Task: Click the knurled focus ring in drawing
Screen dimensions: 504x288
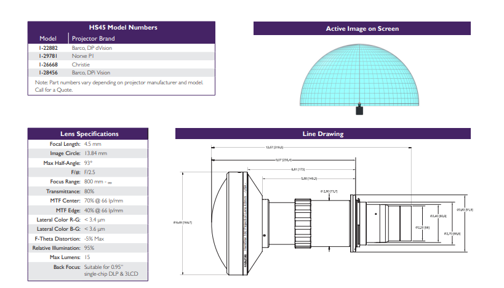Action: [x=303, y=223]
